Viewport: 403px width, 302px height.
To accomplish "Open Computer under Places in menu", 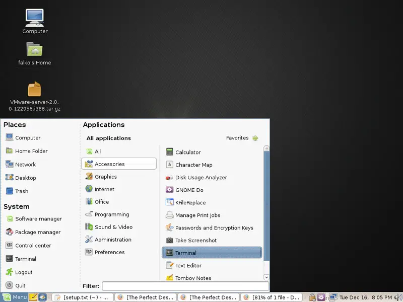I will tap(23, 137).
